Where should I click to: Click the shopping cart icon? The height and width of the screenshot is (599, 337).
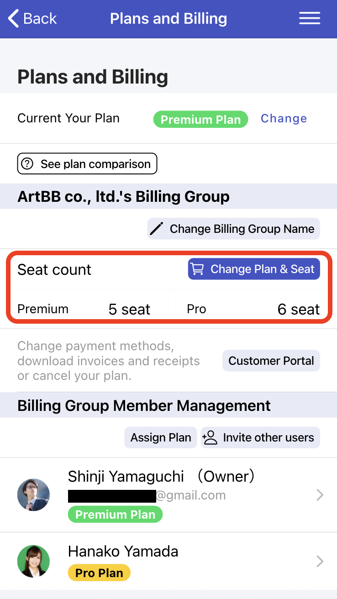(197, 269)
